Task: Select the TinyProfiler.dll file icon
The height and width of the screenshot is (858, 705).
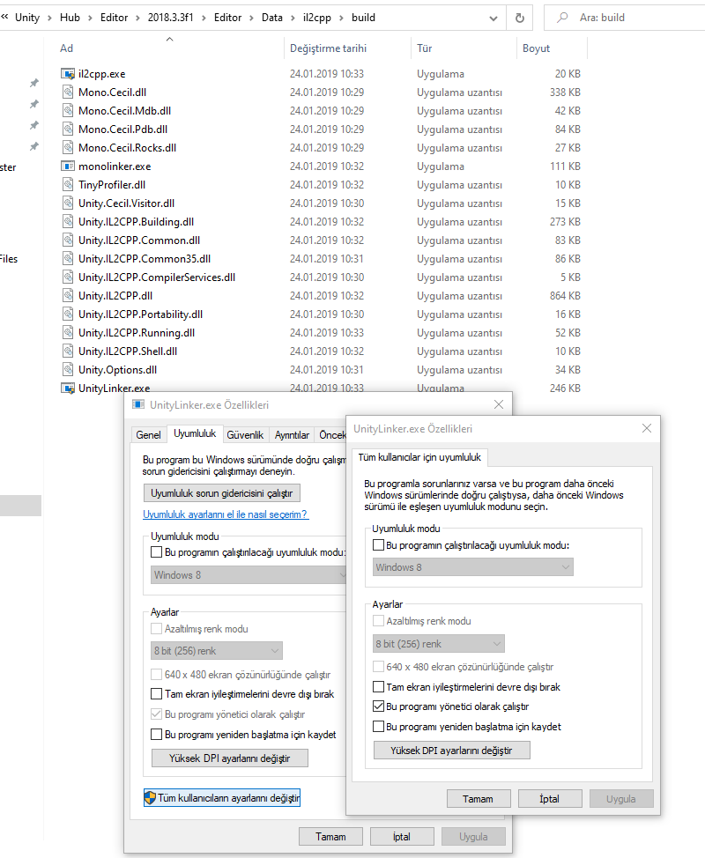Action: 68,185
